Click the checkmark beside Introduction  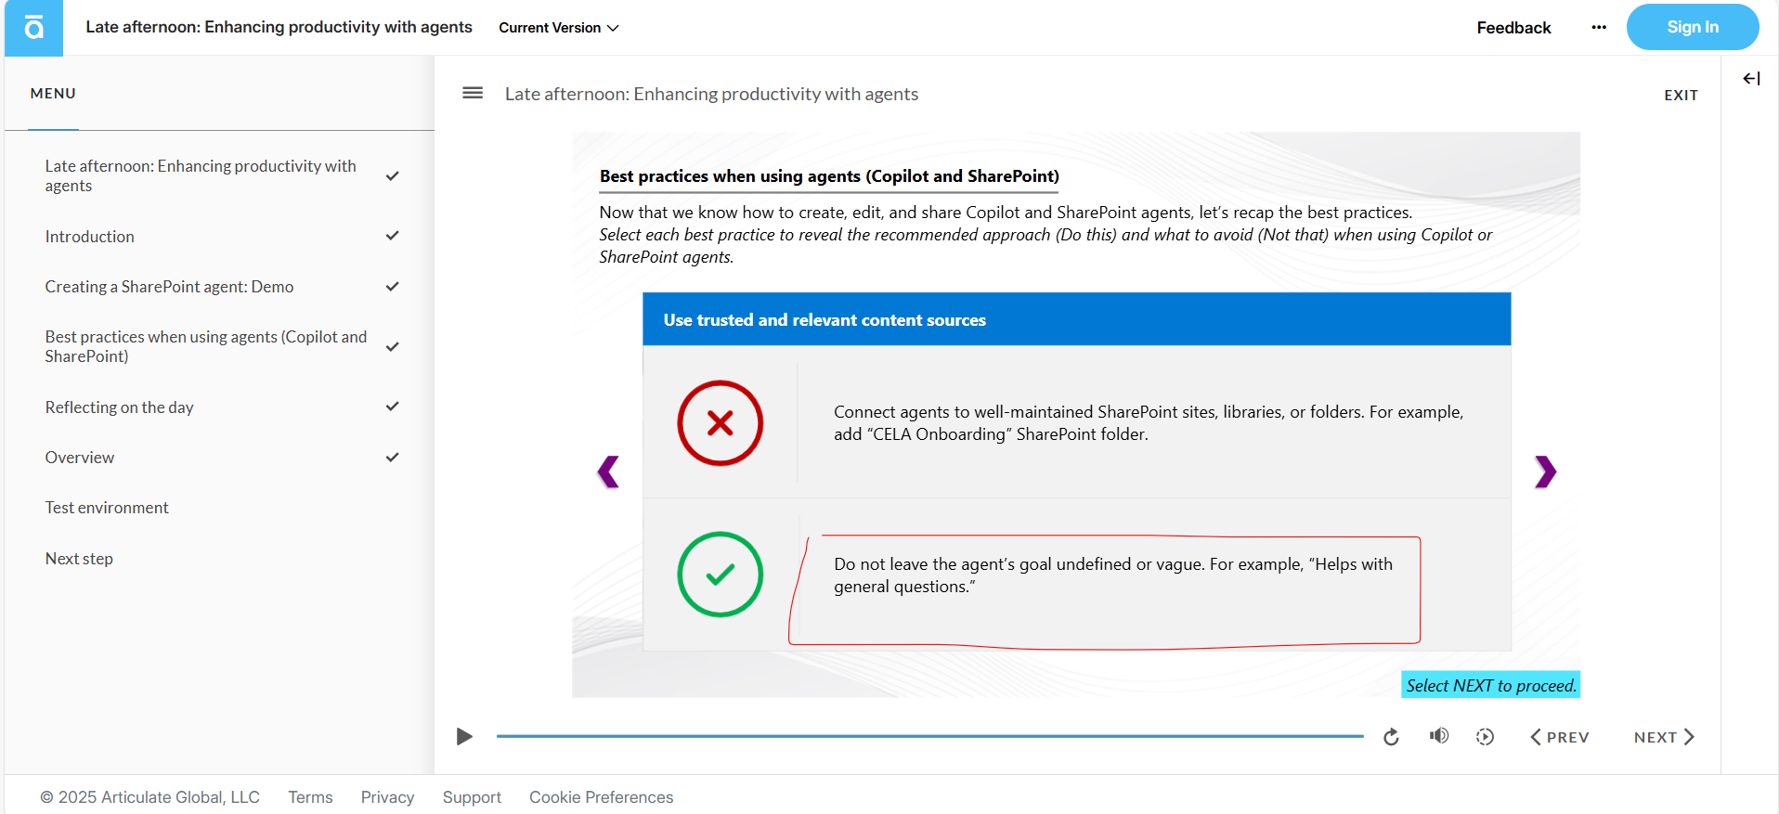[393, 236]
